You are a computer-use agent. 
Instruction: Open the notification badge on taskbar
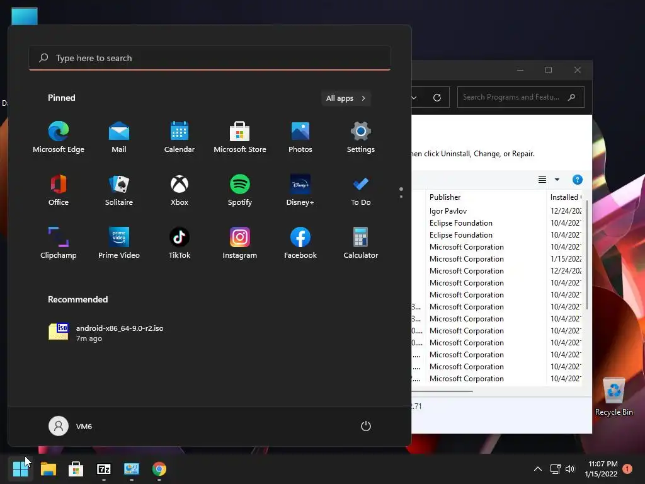pyautogui.click(x=627, y=469)
